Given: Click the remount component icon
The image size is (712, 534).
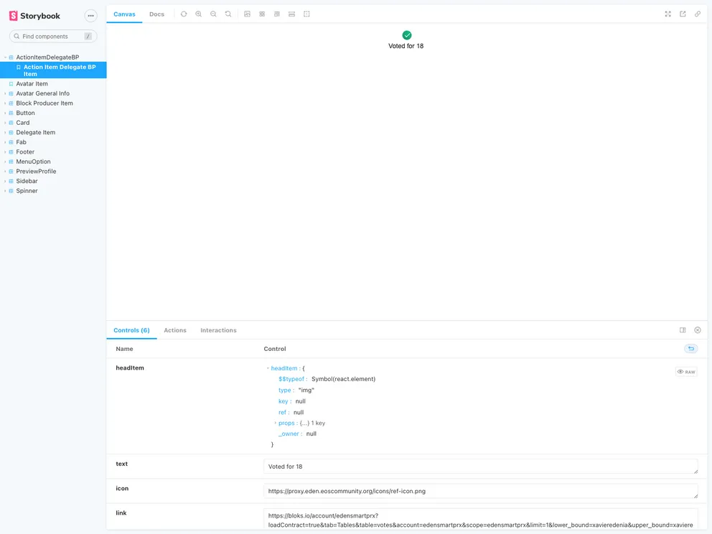Looking at the screenshot, I should point(184,14).
